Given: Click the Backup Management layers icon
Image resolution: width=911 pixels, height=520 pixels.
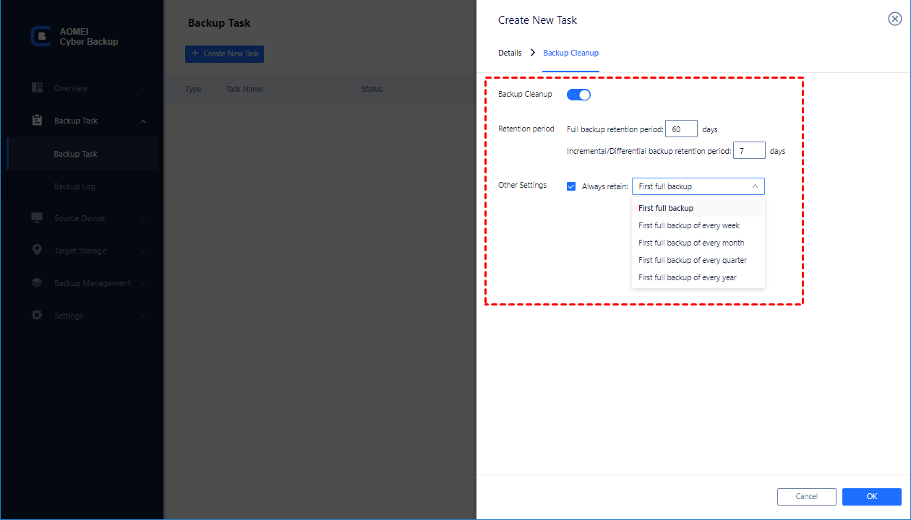Looking at the screenshot, I should (36, 282).
